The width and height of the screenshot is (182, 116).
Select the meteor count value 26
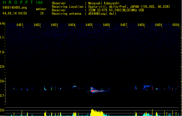(42, 13)
